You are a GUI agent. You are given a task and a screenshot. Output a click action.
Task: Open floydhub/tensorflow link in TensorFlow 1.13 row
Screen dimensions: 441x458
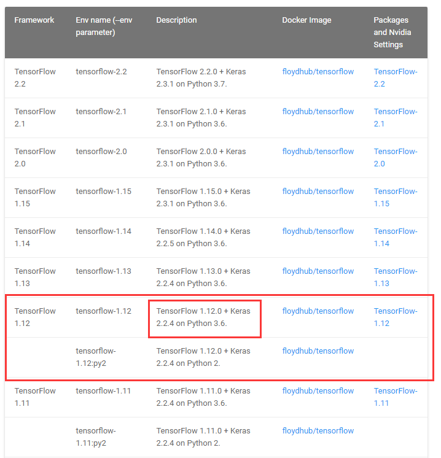pos(318,271)
